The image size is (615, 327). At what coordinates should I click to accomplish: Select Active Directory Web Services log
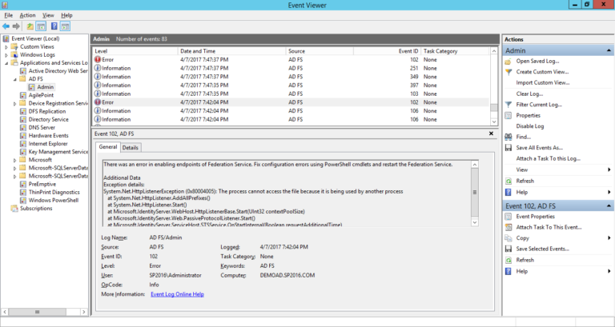58,71
